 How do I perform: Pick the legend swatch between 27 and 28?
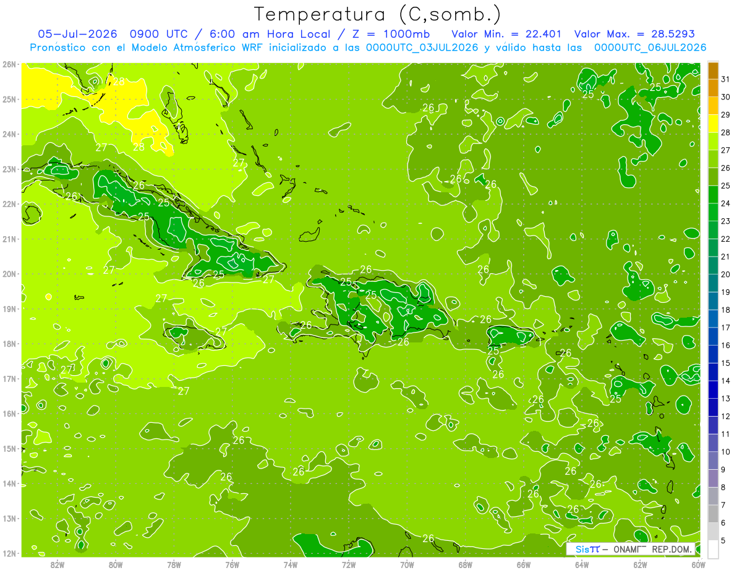pyautogui.click(x=713, y=142)
